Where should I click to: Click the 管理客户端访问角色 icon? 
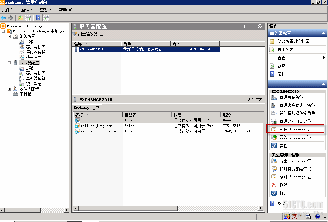[274, 105]
